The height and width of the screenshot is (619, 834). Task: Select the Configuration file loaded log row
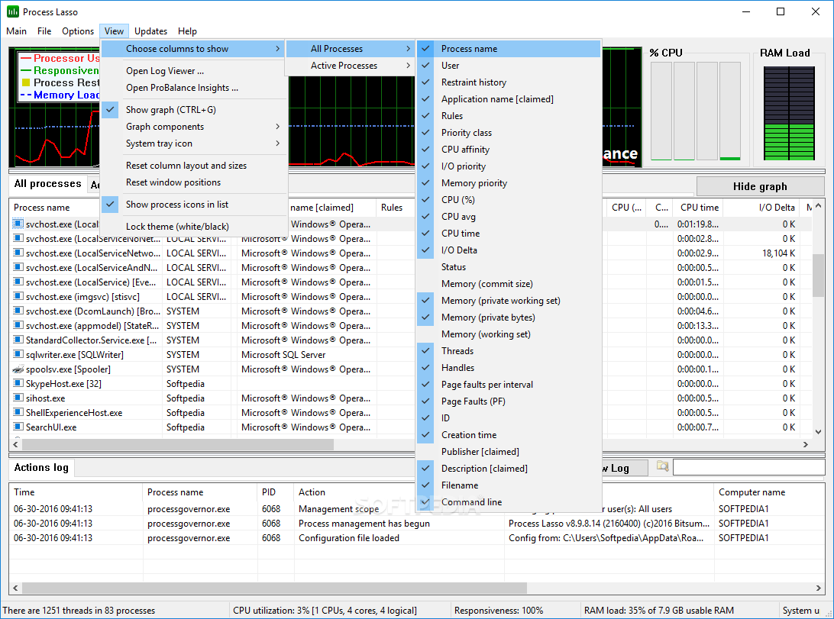click(x=417, y=537)
